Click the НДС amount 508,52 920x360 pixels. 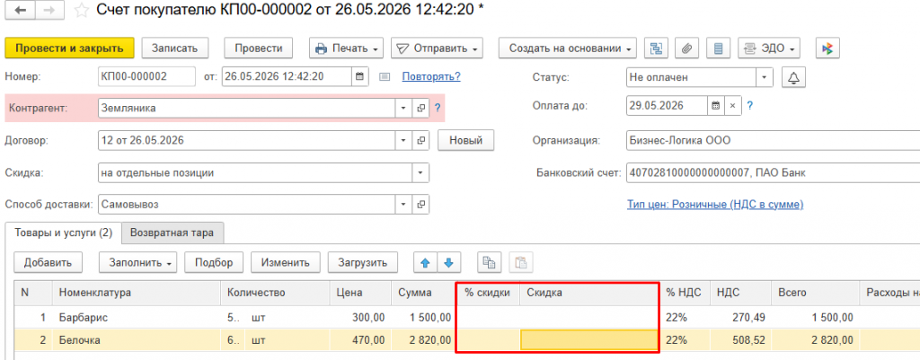click(x=739, y=339)
